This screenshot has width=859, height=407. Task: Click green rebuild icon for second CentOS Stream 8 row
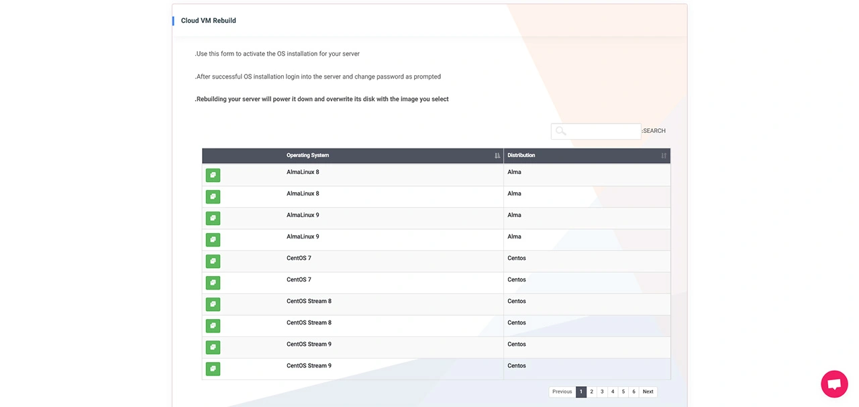tap(213, 326)
